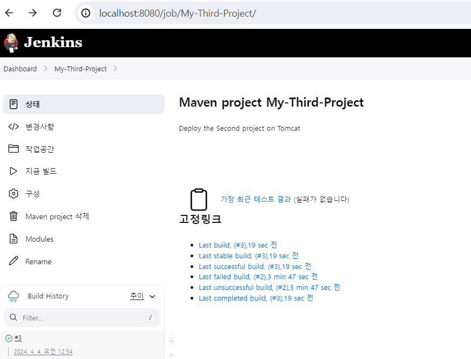Click the 변경사항 code brackets icon
Image resolution: width=471 pixels, height=359 pixels.
tap(13, 126)
